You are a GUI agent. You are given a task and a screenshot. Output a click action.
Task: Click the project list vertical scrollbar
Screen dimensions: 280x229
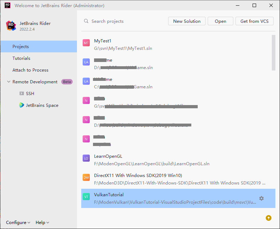click(x=273, y=53)
